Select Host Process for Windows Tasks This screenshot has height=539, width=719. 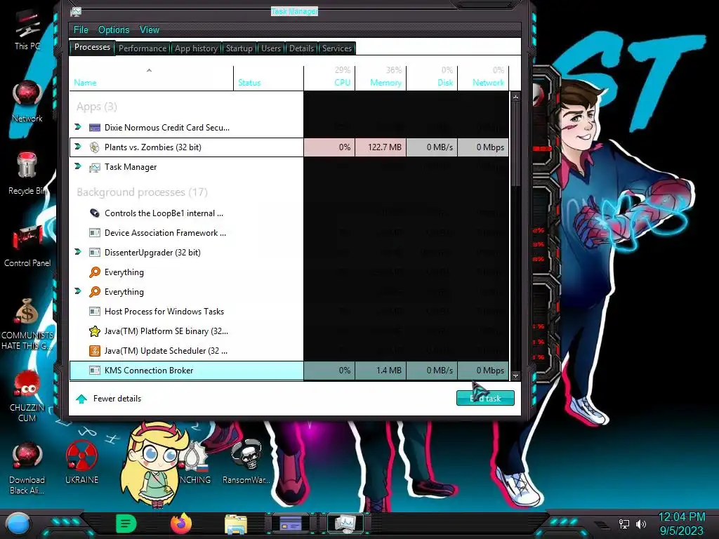[289, 311]
